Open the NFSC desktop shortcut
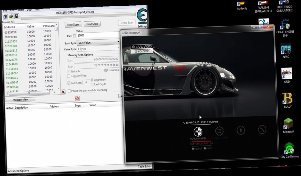This screenshot has width=301, height=176. (x=286, y=50)
